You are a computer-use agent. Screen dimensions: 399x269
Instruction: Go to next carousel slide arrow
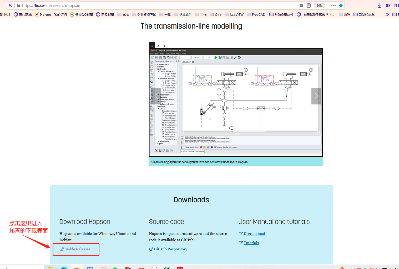[x=316, y=96]
